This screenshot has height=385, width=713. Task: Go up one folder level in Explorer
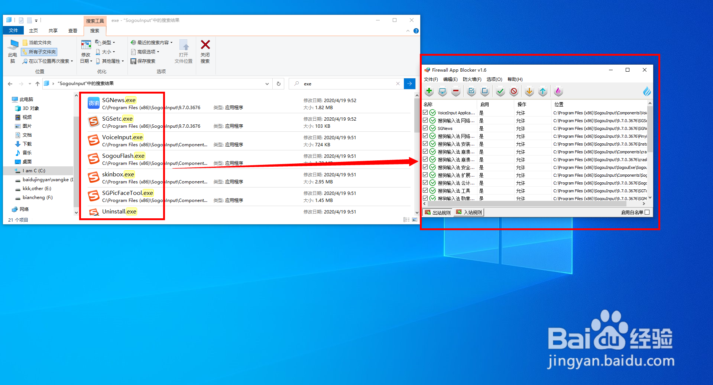tap(38, 84)
